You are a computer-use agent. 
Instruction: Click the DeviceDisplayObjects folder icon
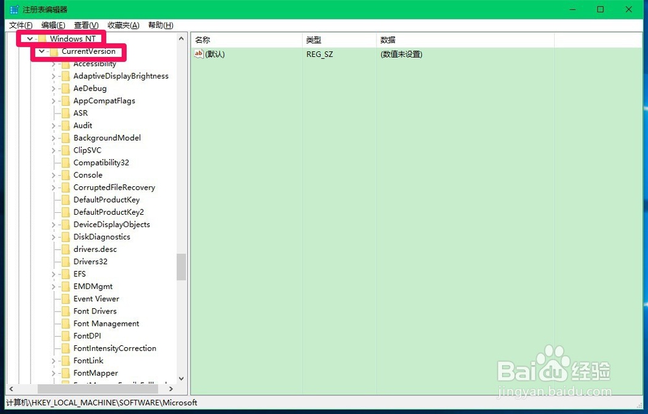tap(65, 225)
